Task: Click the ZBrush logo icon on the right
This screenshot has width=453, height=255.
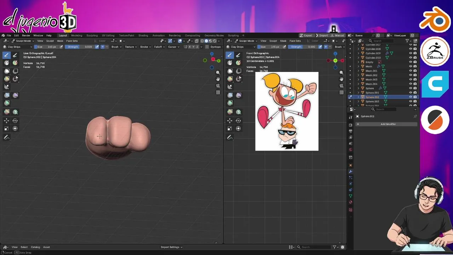Action: [x=435, y=52]
